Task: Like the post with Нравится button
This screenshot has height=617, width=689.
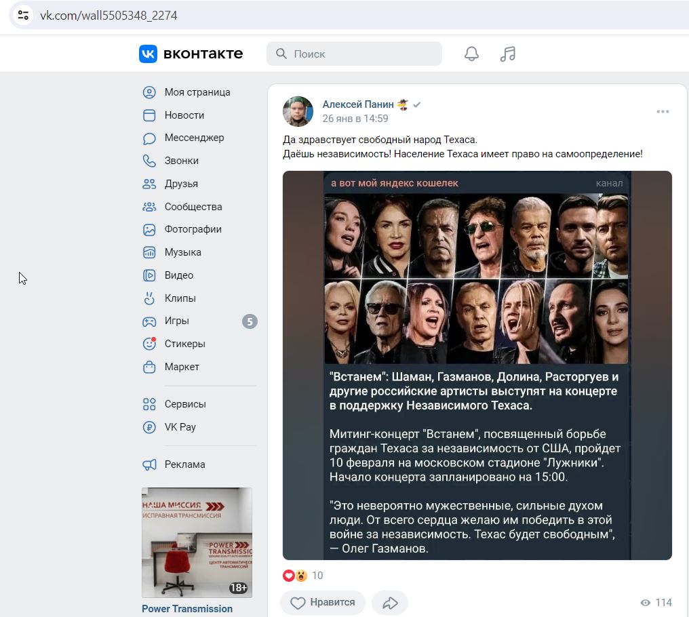Action: [323, 603]
